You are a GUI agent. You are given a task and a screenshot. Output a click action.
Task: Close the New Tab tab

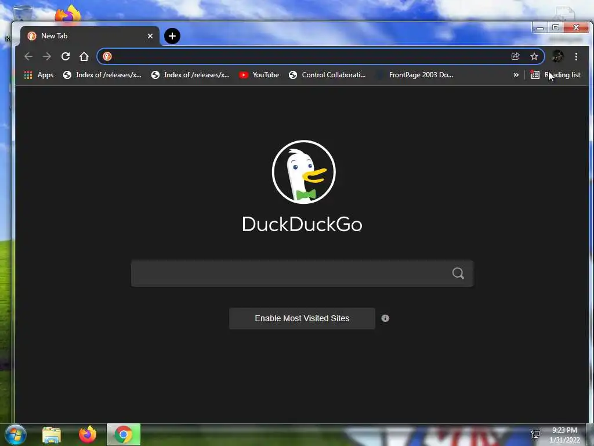(x=150, y=36)
